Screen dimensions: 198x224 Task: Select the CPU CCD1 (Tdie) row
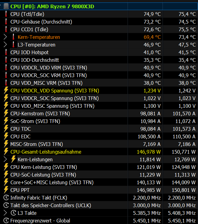99,29
